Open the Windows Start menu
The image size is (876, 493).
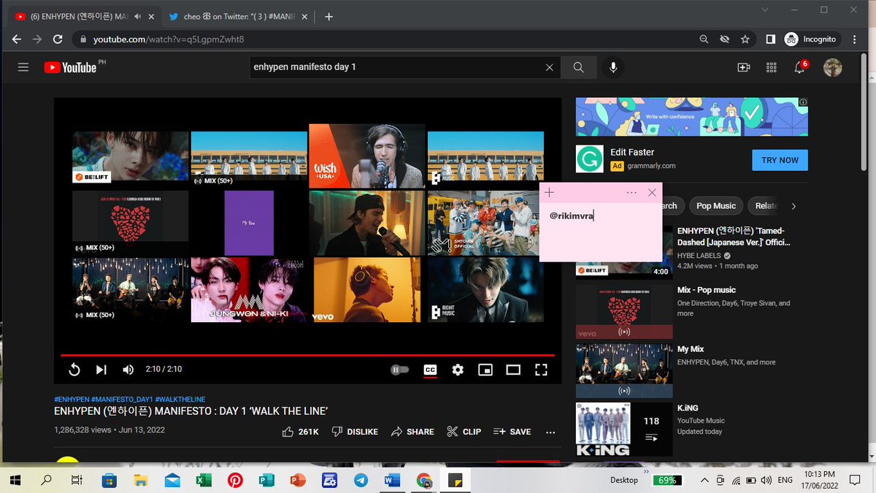[x=17, y=480]
